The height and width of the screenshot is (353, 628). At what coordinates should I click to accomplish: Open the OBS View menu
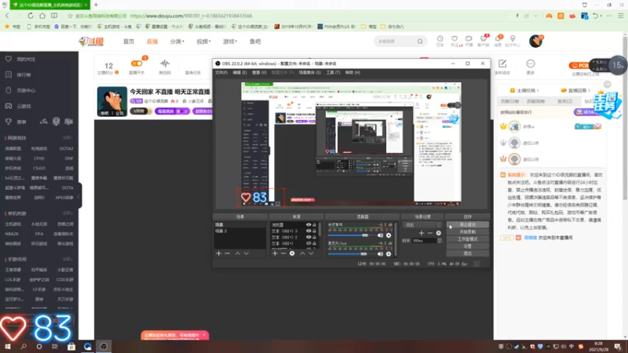pyautogui.click(x=259, y=72)
